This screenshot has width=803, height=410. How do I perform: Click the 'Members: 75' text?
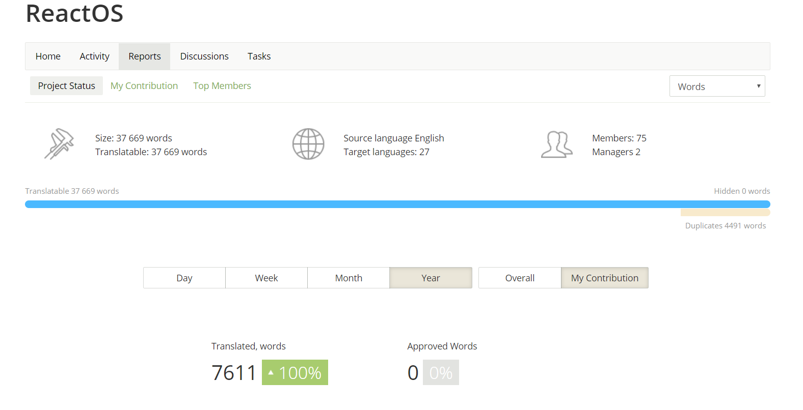point(619,138)
